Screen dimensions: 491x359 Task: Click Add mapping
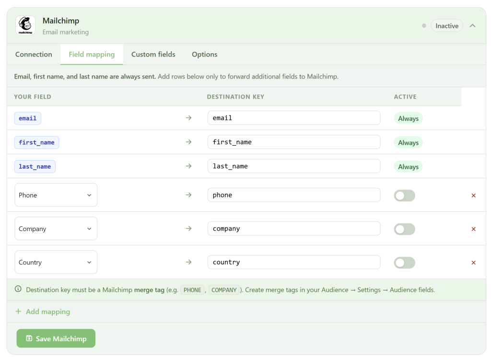pyautogui.click(x=43, y=312)
